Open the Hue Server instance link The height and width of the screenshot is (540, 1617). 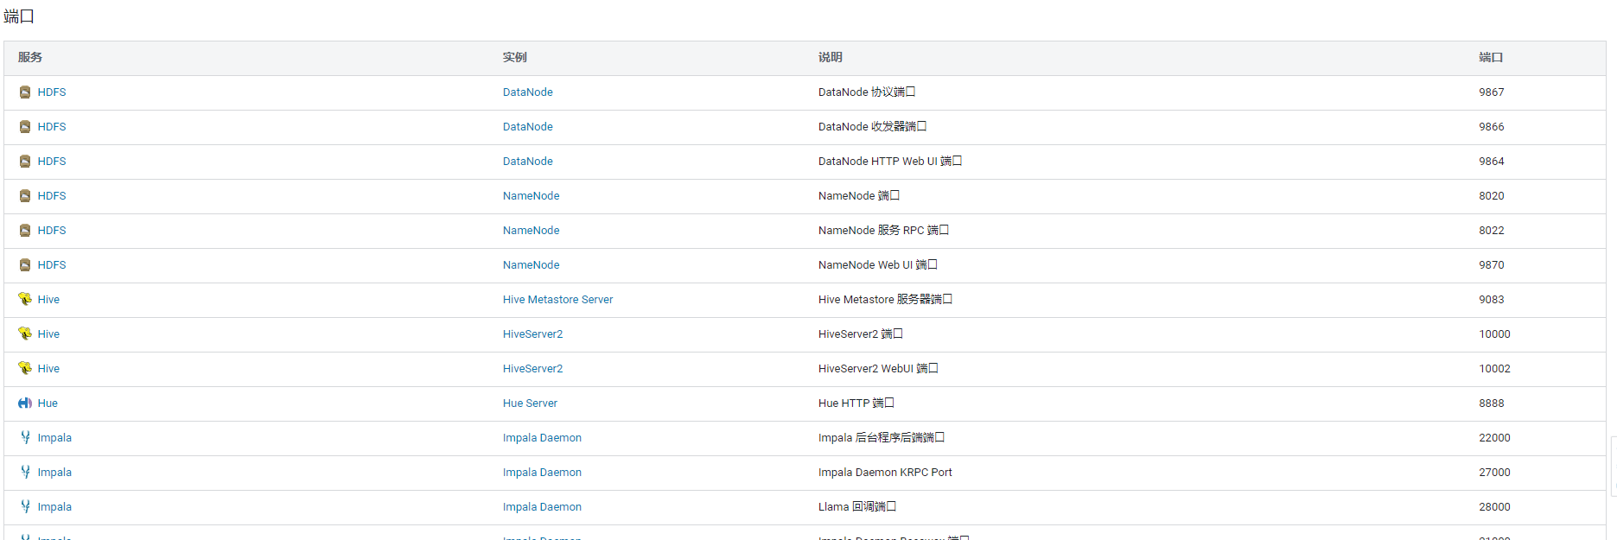pyautogui.click(x=531, y=403)
